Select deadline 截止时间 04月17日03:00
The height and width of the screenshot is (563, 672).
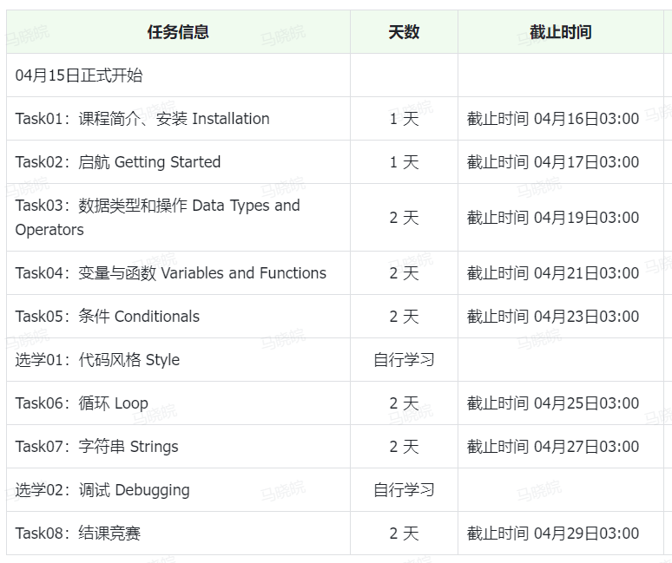(x=561, y=162)
